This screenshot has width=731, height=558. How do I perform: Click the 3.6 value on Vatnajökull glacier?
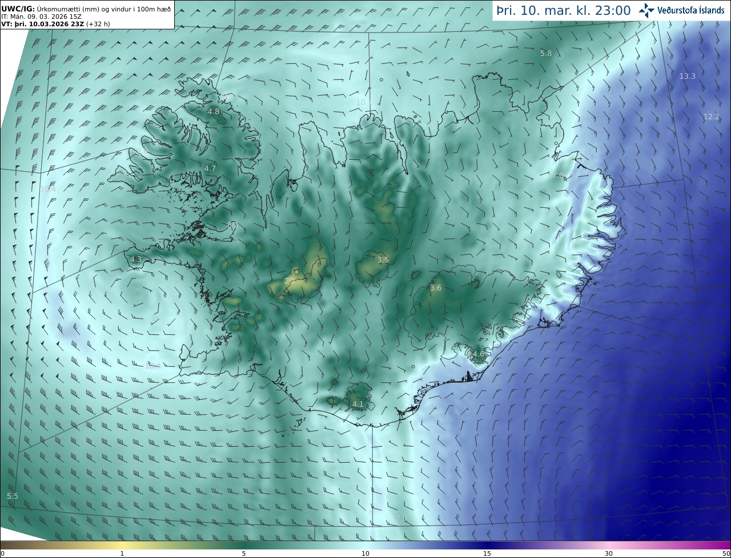(x=436, y=288)
